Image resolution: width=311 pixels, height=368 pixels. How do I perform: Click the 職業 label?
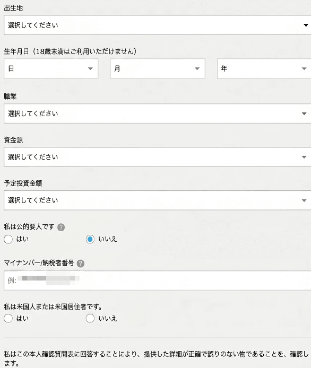click(10, 97)
